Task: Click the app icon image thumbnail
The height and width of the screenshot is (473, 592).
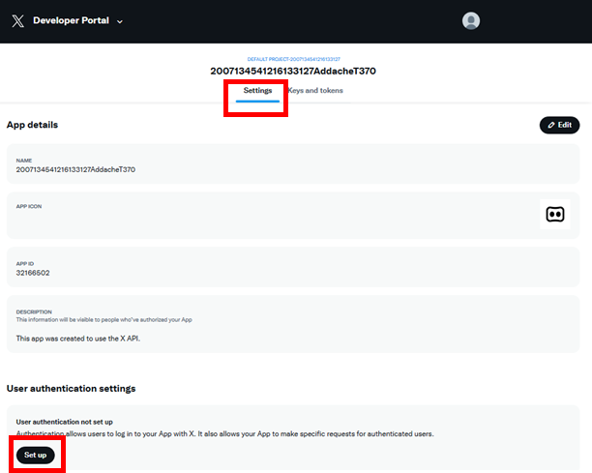Action: coord(554,215)
